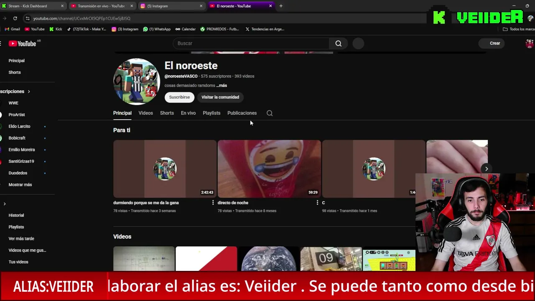Open Videos que me gustan
This screenshot has height=301, width=535.
[x=27, y=250]
